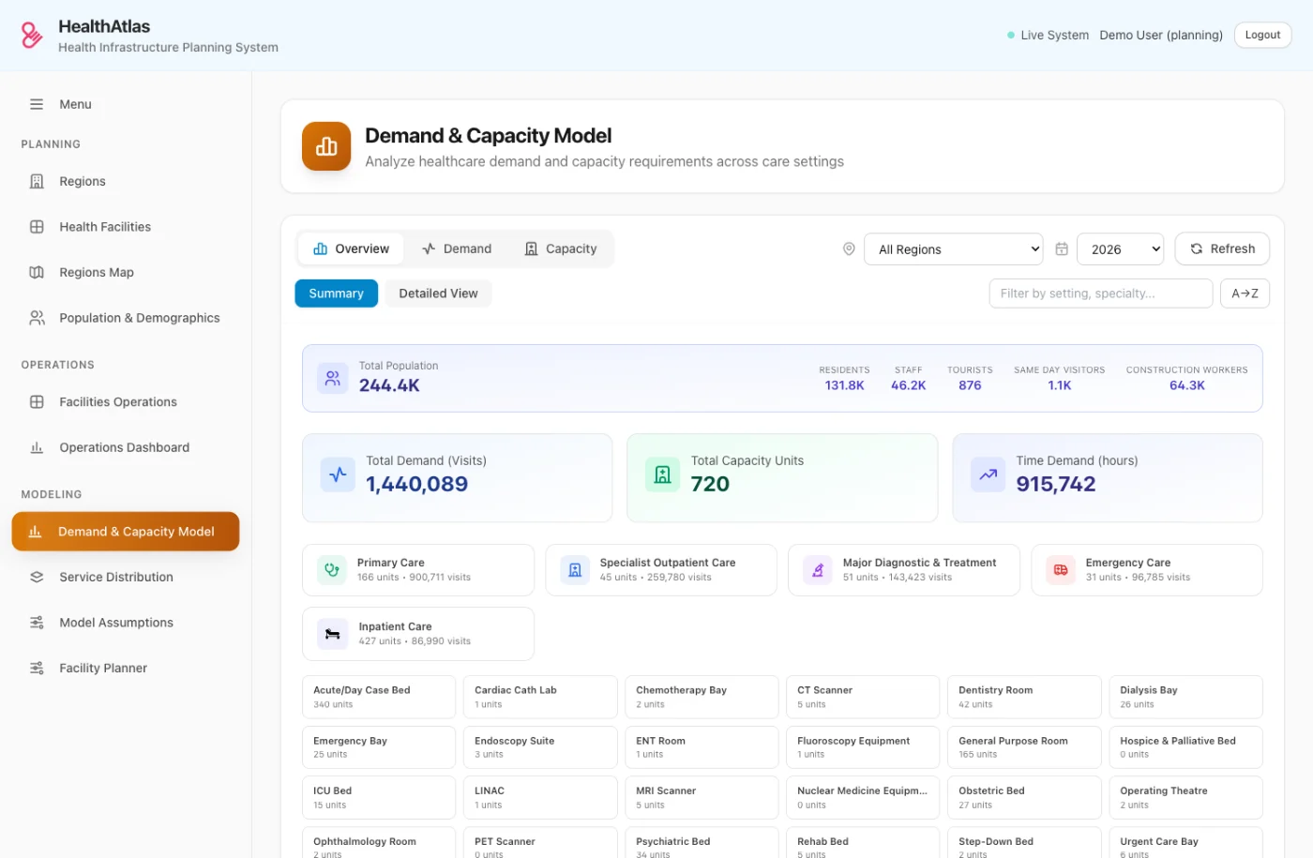Click the Major Diagnostic microscope icon
The image size is (1313, 858).
(x=818, y=569)
